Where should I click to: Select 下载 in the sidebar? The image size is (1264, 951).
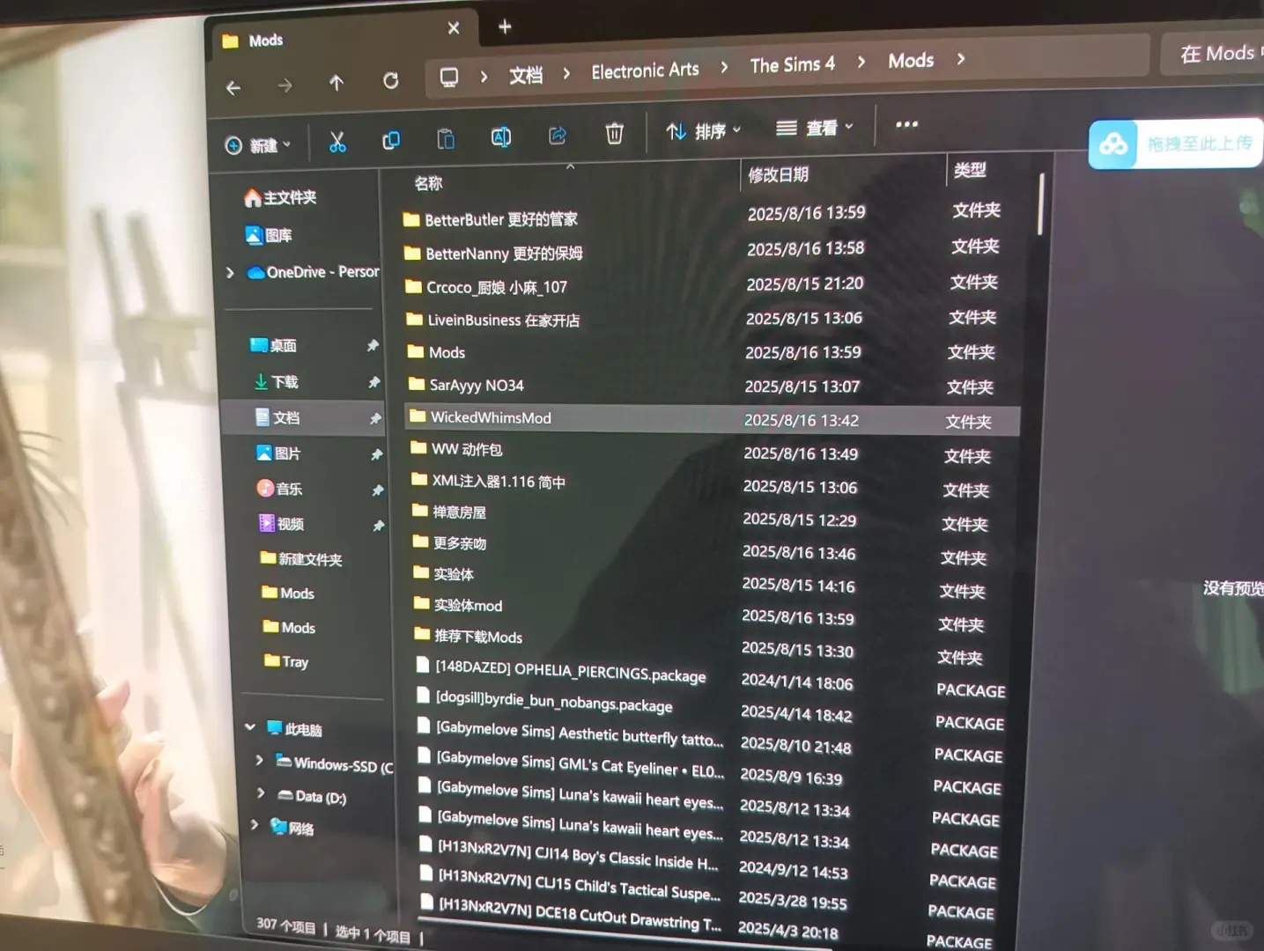(276, 381)
